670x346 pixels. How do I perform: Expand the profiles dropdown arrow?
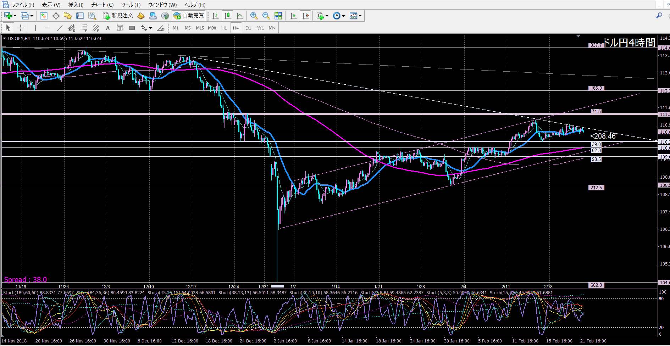(32, 16)
